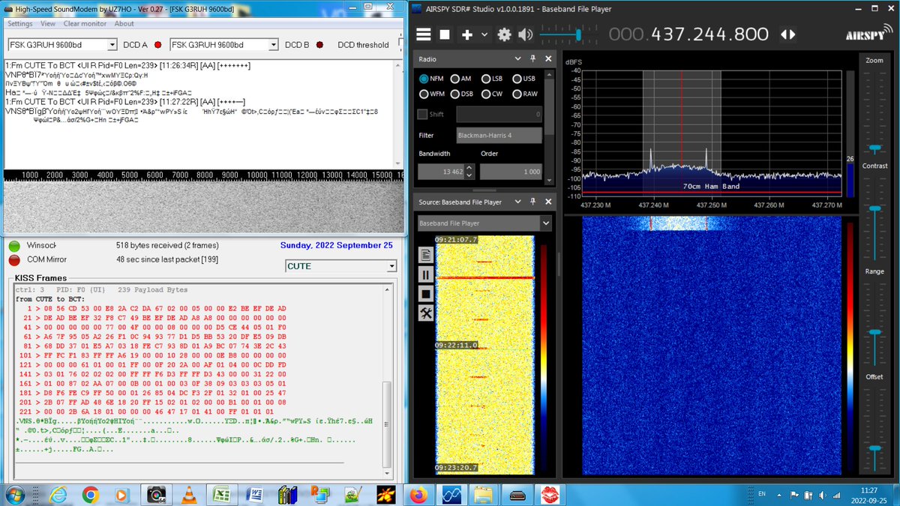
Task: Open file icon in Baseband File Player
Action: coord(426,255)
